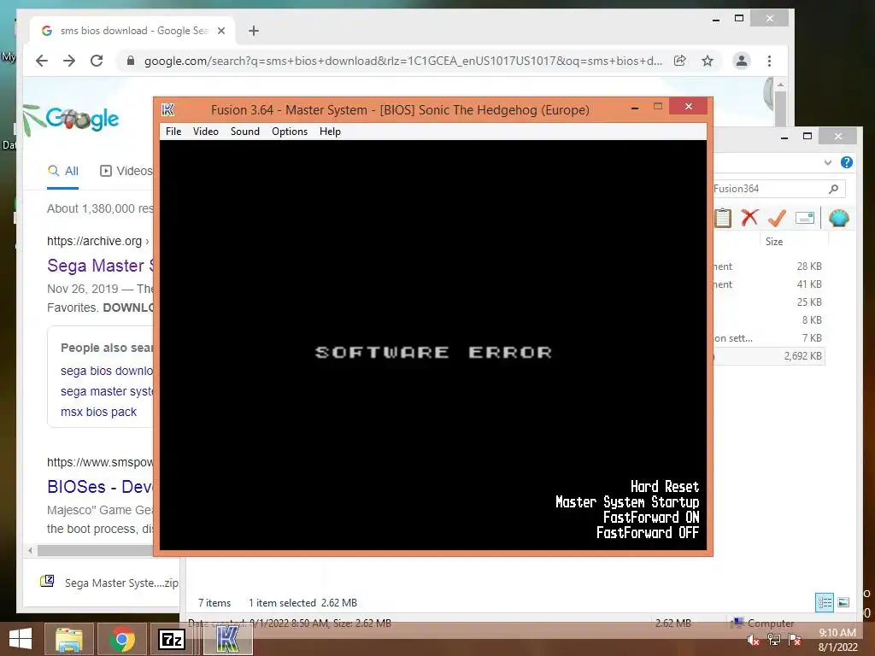Click the Chrome horizontal scrollbar left arrow
Image resolution: width=875 pixels, height=656 pixels.
coord(30,551)
